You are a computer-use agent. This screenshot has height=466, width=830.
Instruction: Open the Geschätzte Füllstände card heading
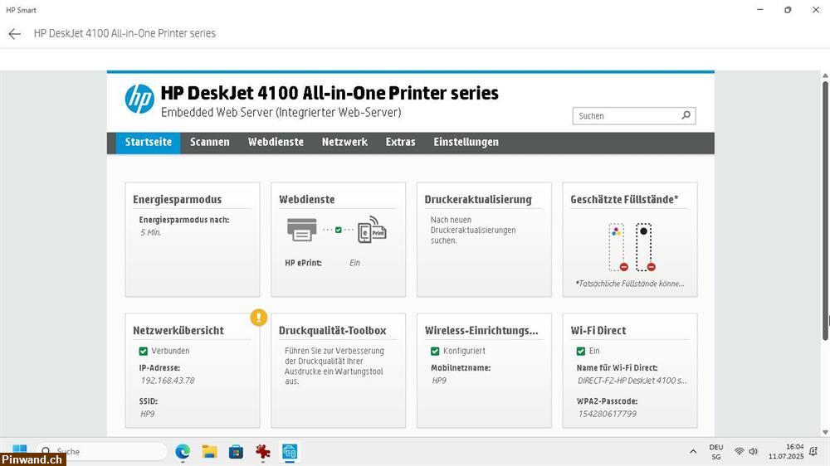point(624,200)
